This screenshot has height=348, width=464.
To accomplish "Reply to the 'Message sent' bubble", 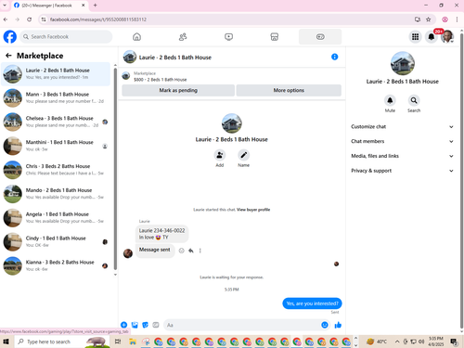I will [191, 251].
